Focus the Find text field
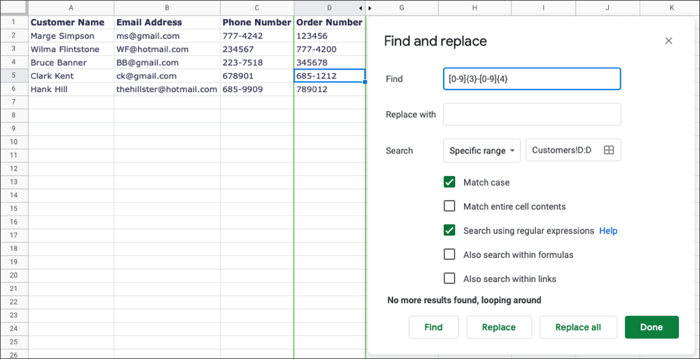The image size is (700, 359). [531, 79]
